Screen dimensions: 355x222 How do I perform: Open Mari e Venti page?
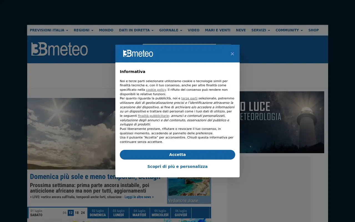click(x=218, y=30)
